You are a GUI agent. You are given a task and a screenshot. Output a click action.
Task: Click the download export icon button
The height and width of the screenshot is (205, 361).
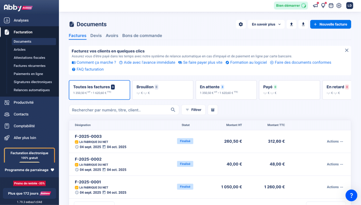[x=303, y=24]
